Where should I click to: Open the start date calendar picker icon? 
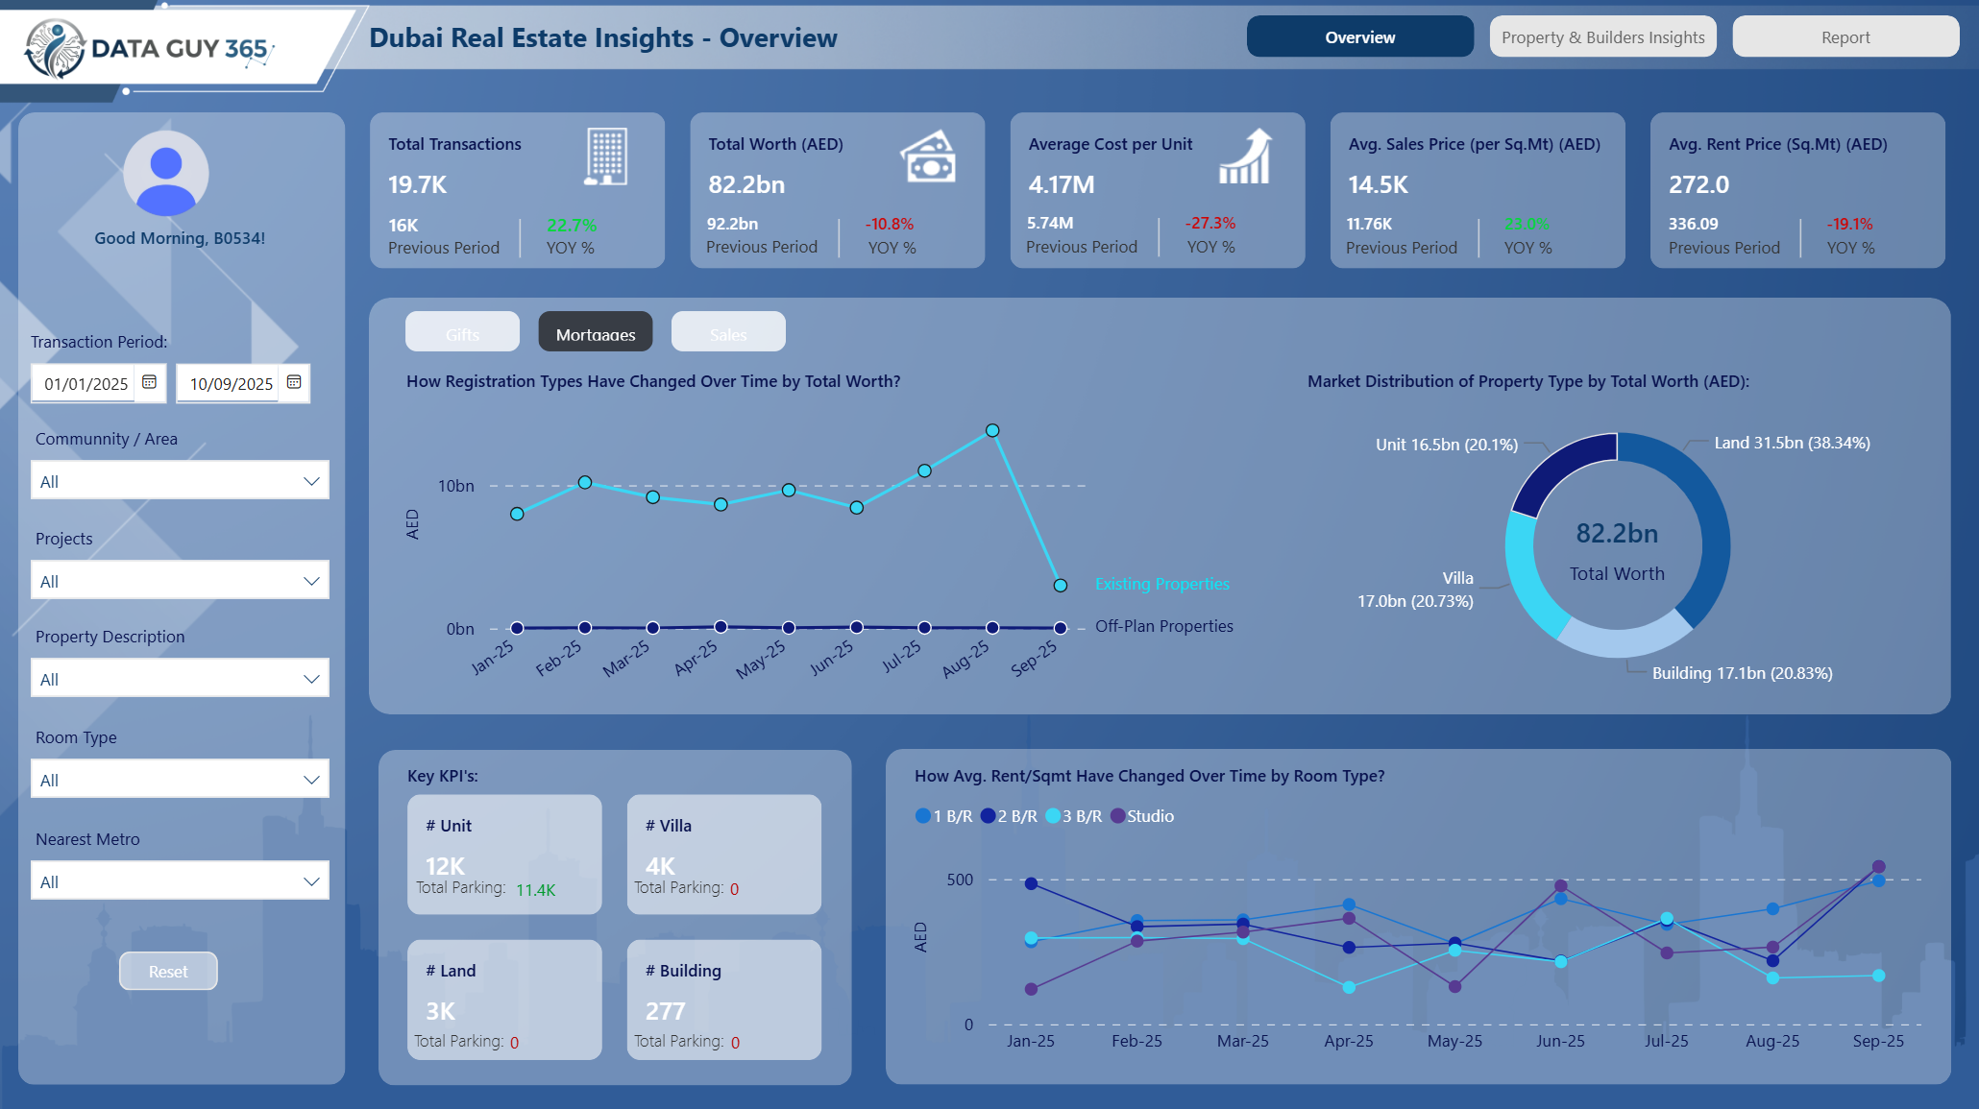point(149,382)
